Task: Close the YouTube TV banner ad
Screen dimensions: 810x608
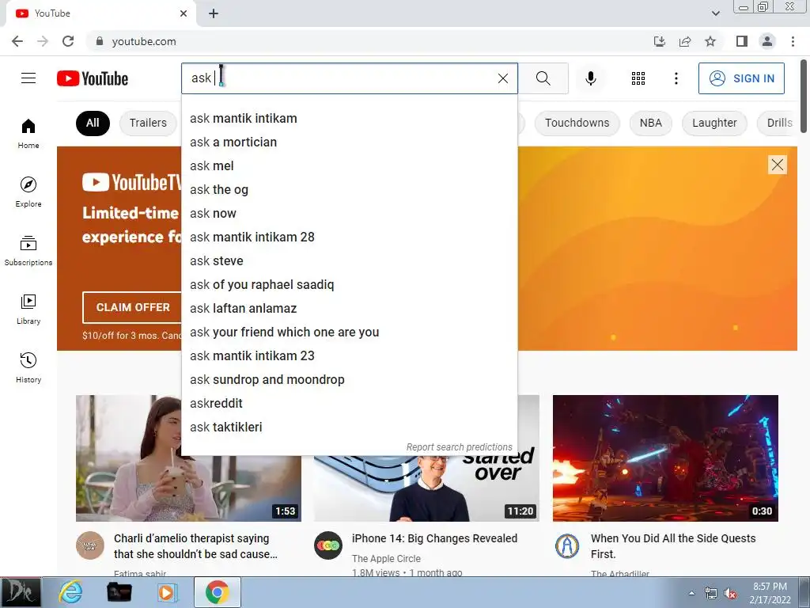Action: (778, 165)
